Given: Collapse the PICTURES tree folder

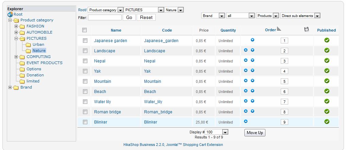Looking at the screenshot, I should [x=16, y=38].
